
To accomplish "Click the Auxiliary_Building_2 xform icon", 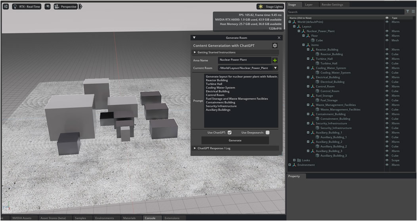I will point(313,142).
